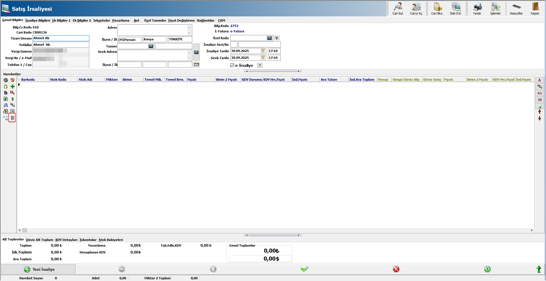Click the Yeni İrsaliye button
The image size is (546, 281).
(x=39, y=269)
